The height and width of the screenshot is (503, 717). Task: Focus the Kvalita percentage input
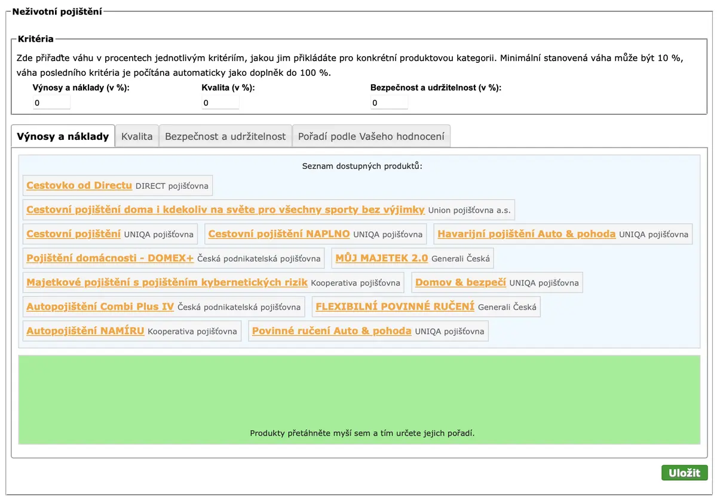tap(220, 103)
